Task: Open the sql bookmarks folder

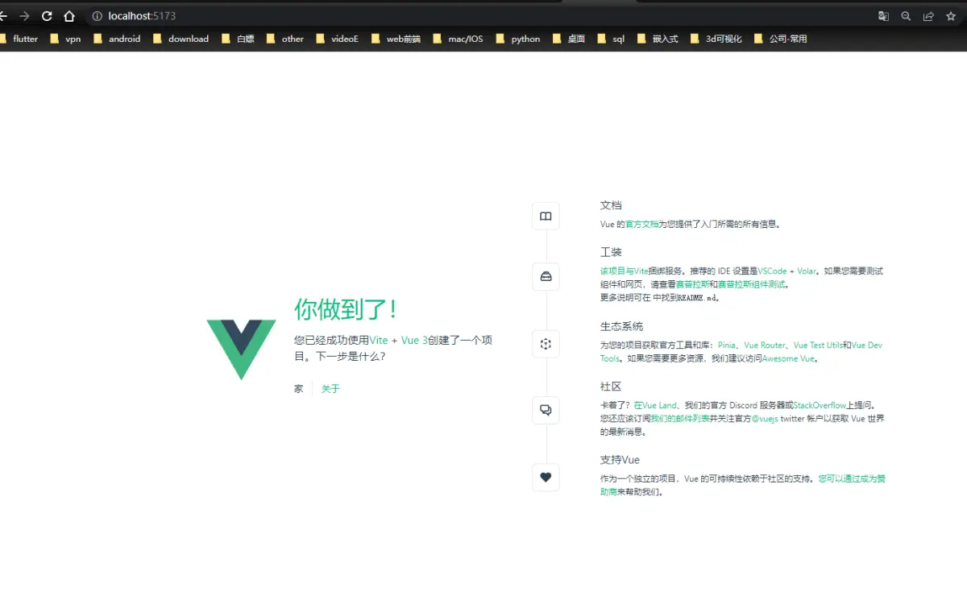Action: pos(611,39)
